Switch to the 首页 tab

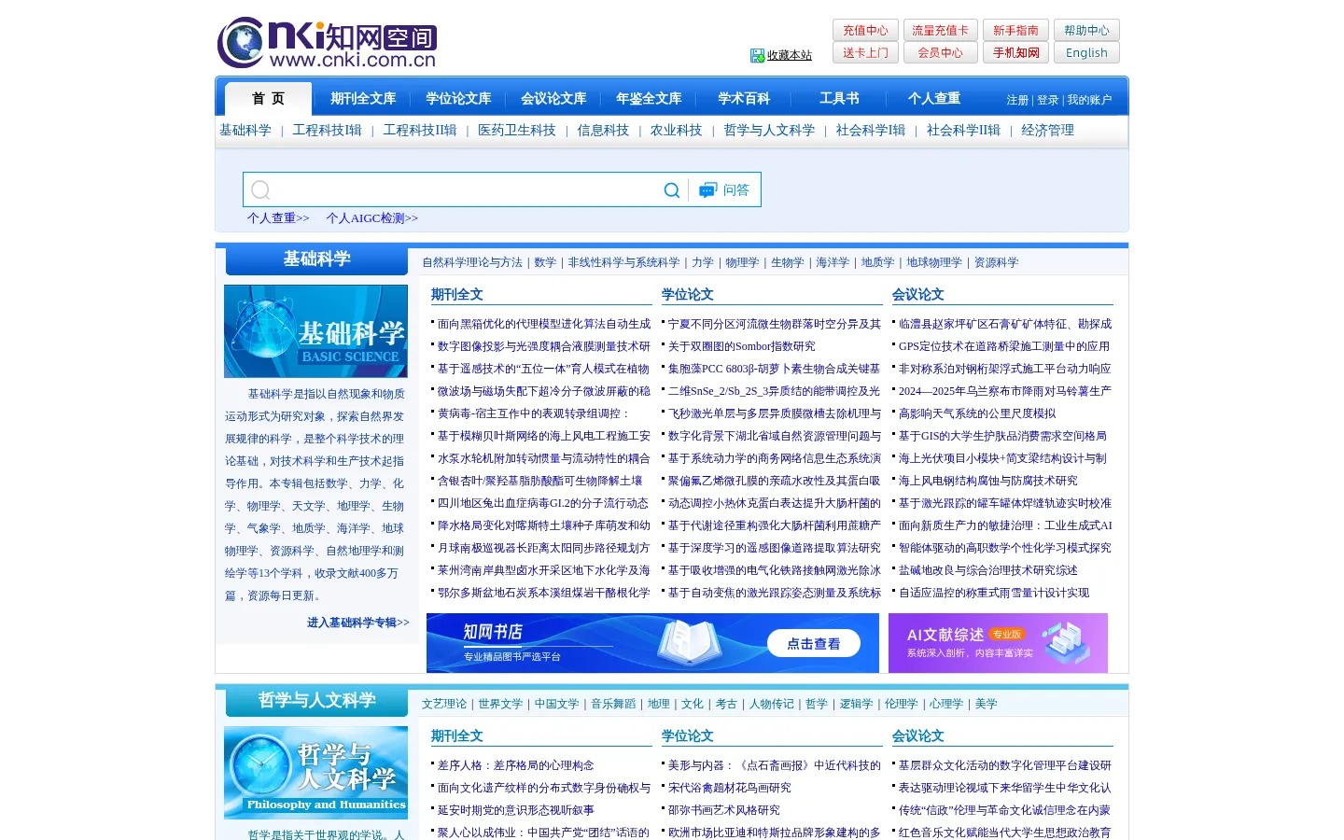tap(268, 99)
